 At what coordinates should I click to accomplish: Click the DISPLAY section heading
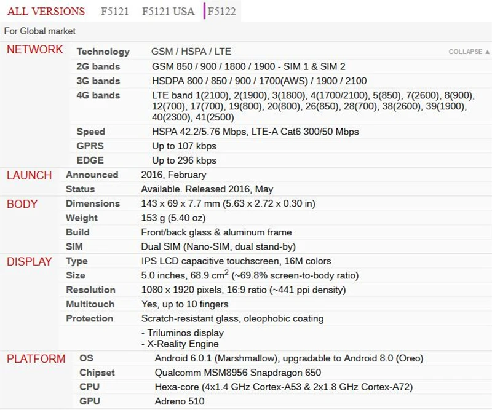pyautogui.click(x=29, y=262)
